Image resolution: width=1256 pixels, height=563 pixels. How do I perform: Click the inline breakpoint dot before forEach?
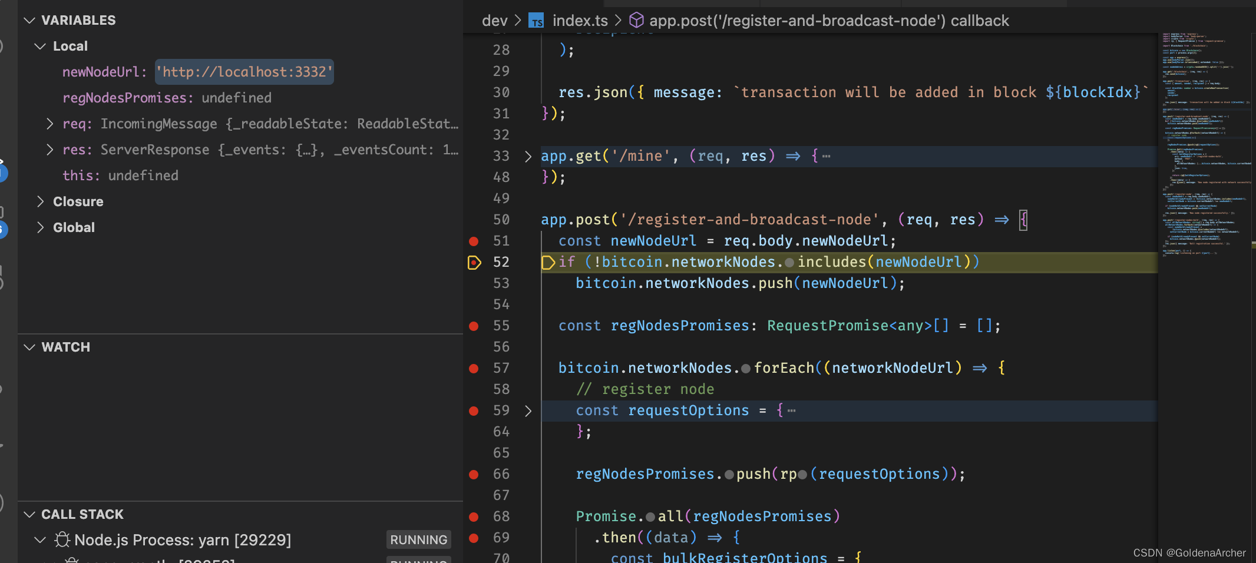coord(746,369)
